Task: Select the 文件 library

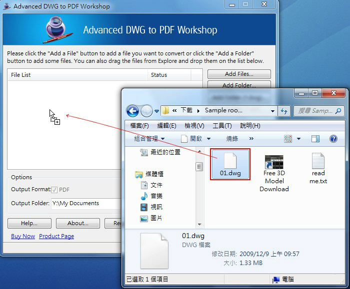Action: tap(151, 185)
